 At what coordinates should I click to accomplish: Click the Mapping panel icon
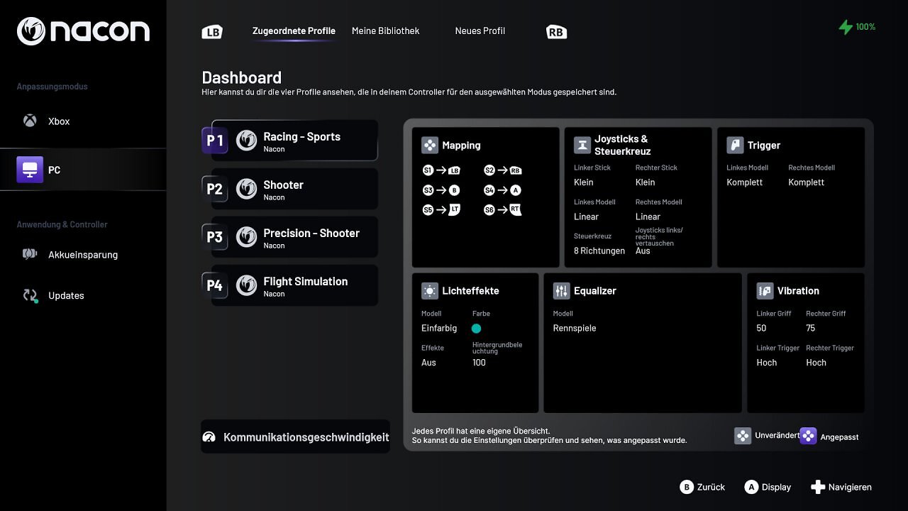(x=430, y=145)
